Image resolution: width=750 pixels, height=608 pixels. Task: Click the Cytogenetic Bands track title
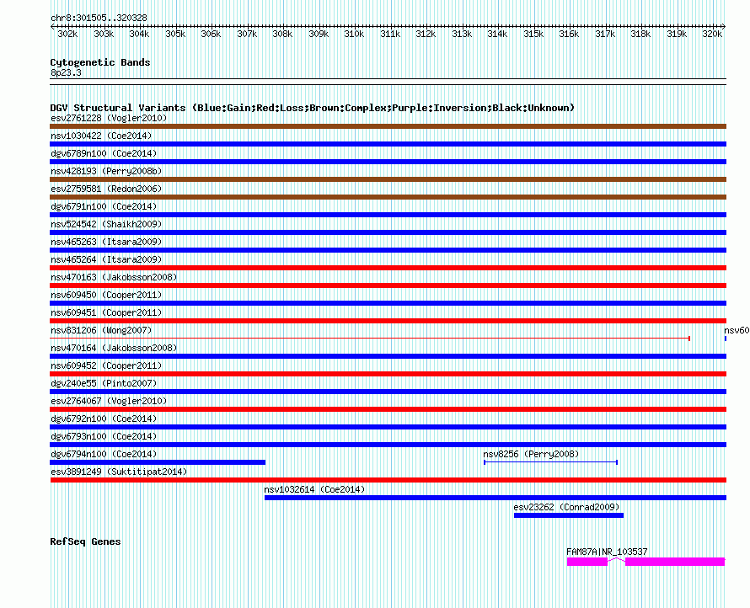(100, 62)
